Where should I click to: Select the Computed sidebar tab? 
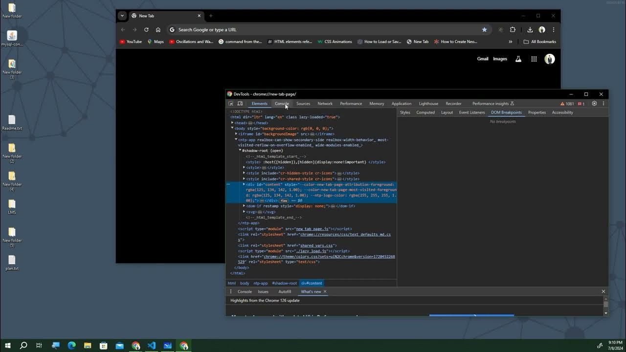click(x=425, y=112)
